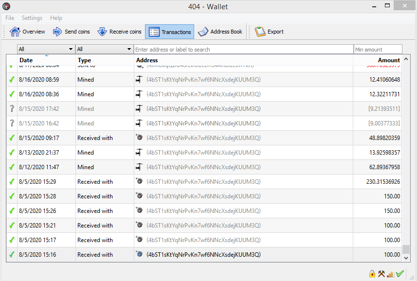Open the Settings menu
Screen dimensions: 417x281
(x=32, y=18)
